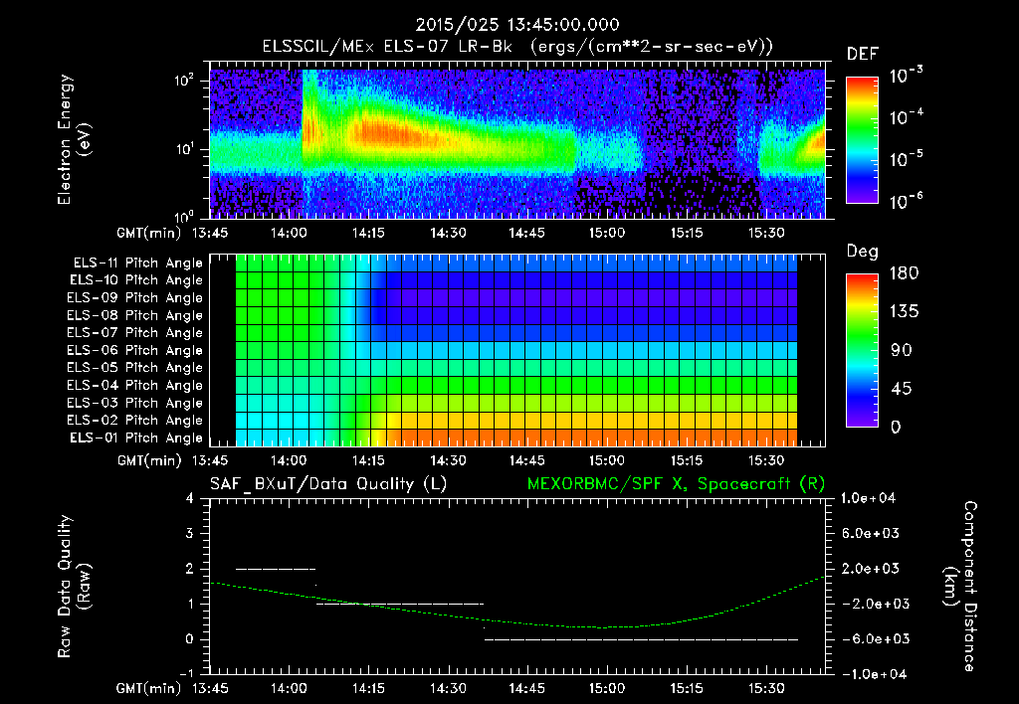
Task: Click the data quality line segment at level 1
Action: pos(400,604)
